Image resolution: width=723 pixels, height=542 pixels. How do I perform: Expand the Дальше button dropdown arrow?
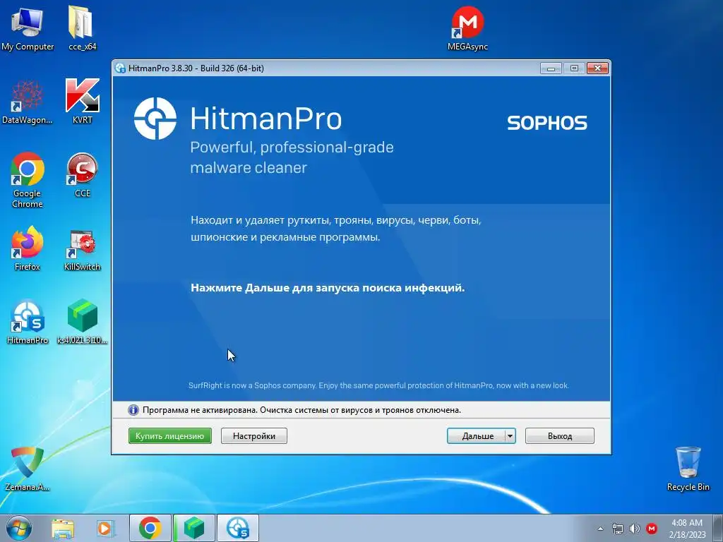(x=510, y=436)
